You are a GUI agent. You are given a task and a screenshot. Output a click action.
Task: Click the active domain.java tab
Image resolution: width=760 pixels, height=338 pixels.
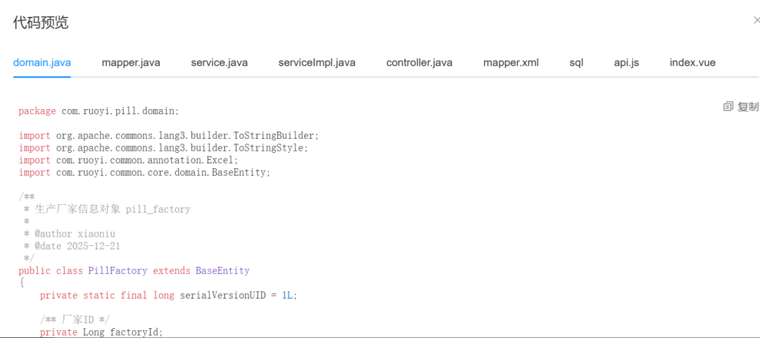[42, 63]
